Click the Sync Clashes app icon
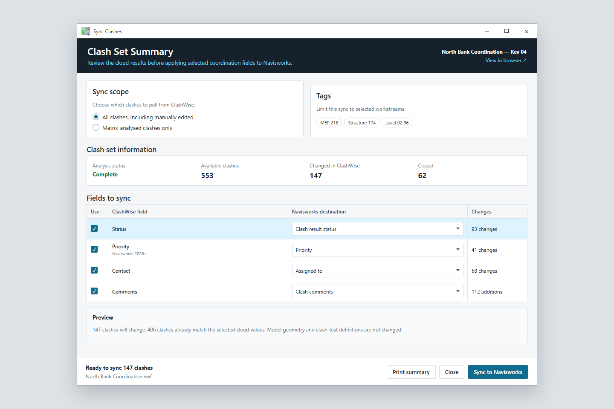This screenshot has height=409, width=614. coord(86,31)
